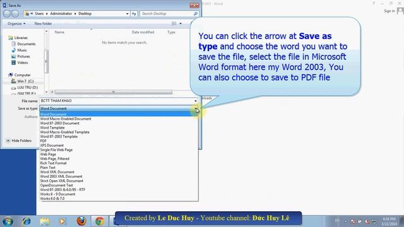Select Computer in navigation pane

(x=23, y=75)
